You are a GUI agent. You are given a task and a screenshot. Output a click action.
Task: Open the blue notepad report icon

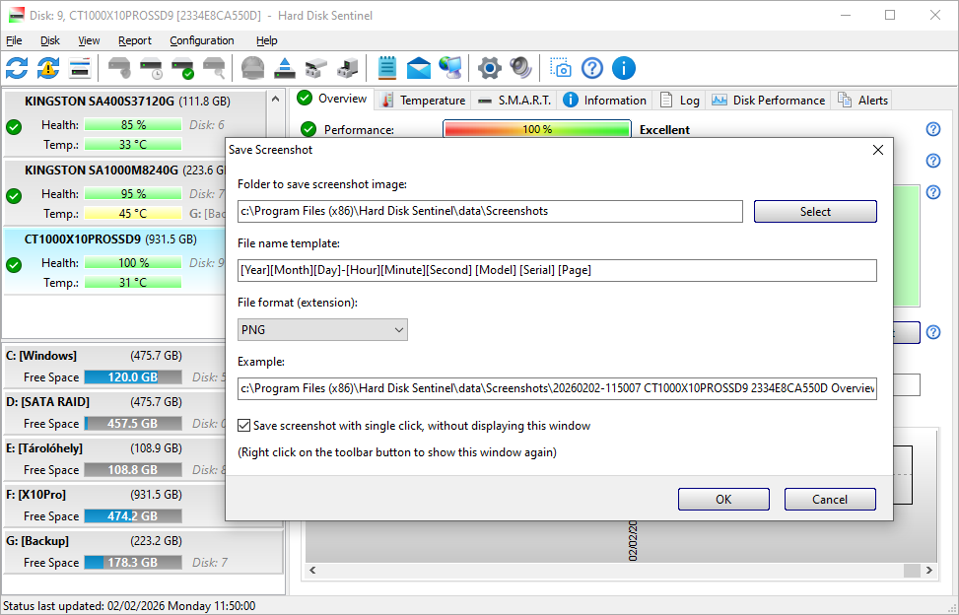387,68
